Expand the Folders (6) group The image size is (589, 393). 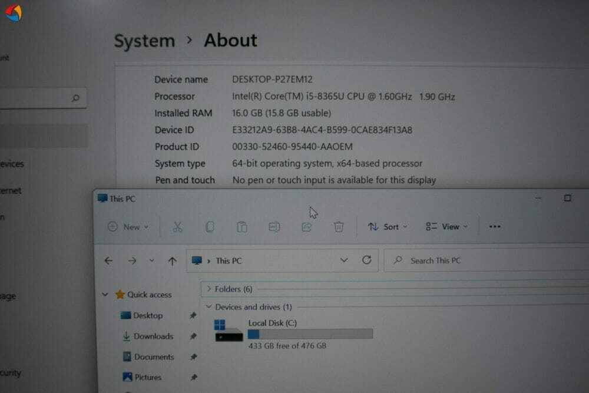click(209, 289)
